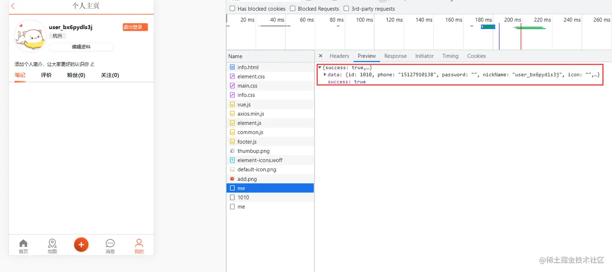This screenshot has height=272, width=612.
Task: Click the common.js script icon
Action: pos(232,132)
